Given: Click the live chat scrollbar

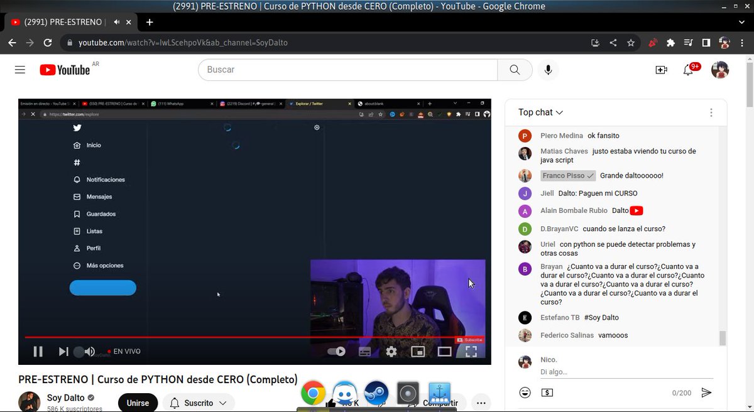Looking at the screenshot, I should click(x=723, y=338).
